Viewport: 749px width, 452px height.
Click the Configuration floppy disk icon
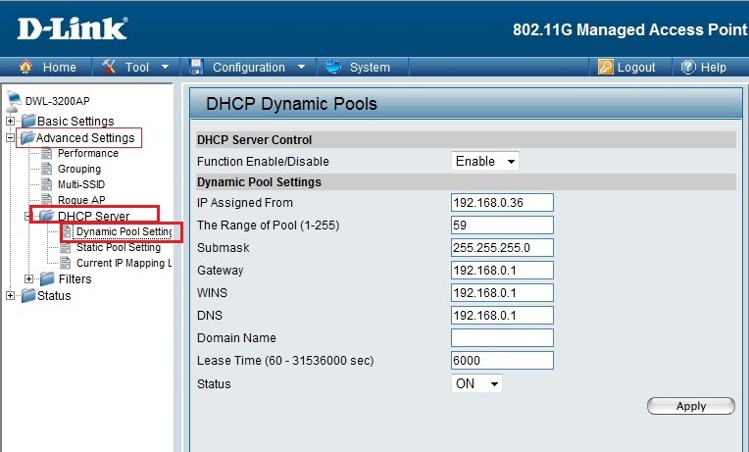point(196,67)
